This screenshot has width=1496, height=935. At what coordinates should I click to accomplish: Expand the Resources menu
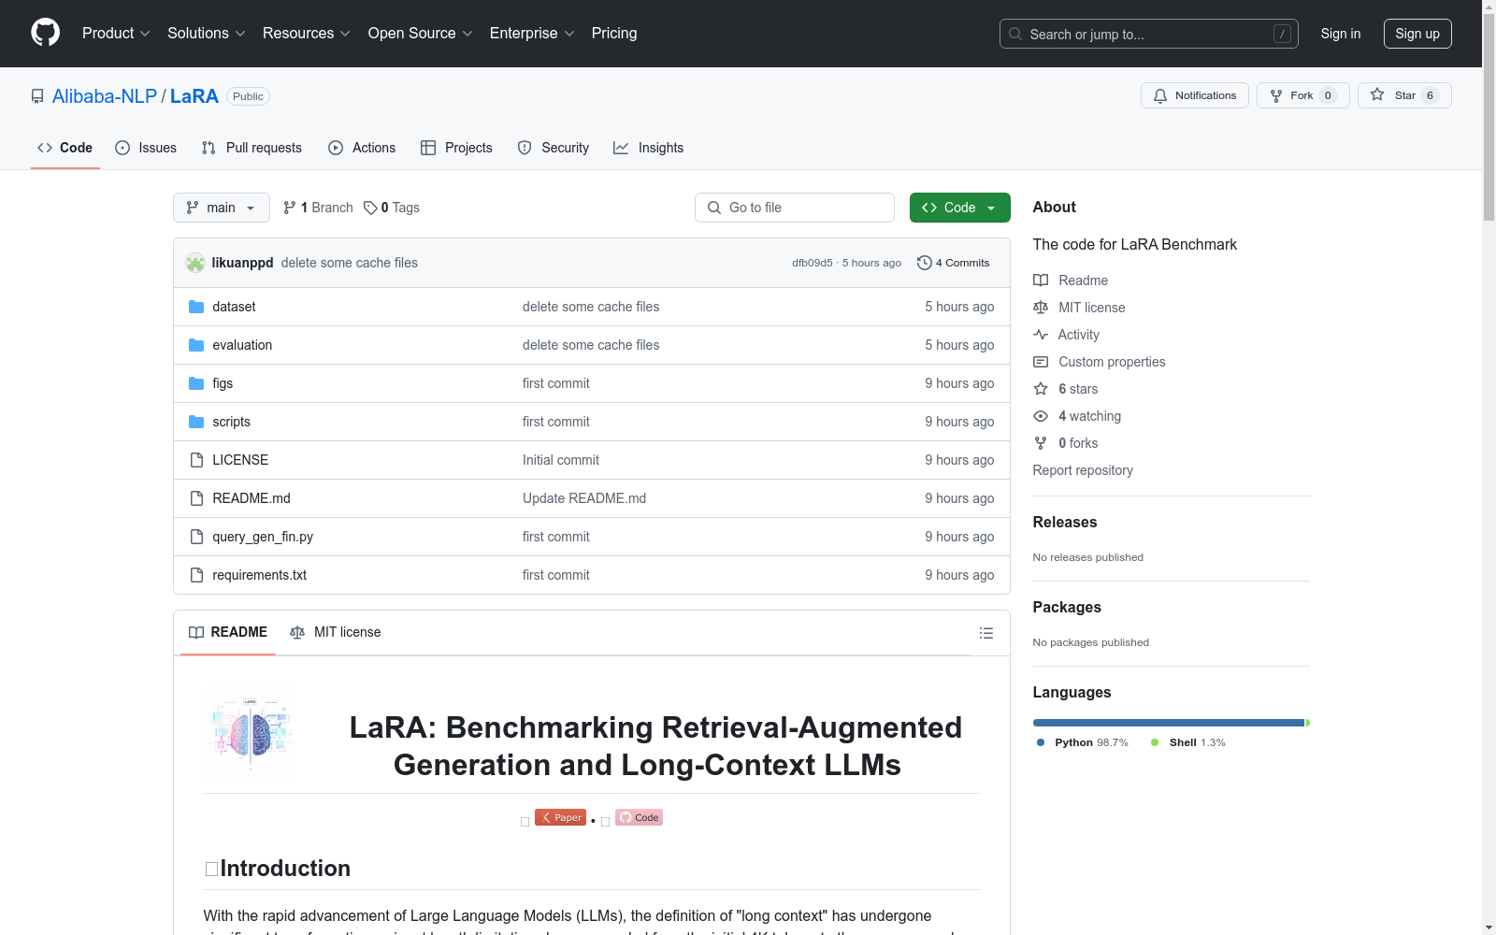click(x=307, y=34)
